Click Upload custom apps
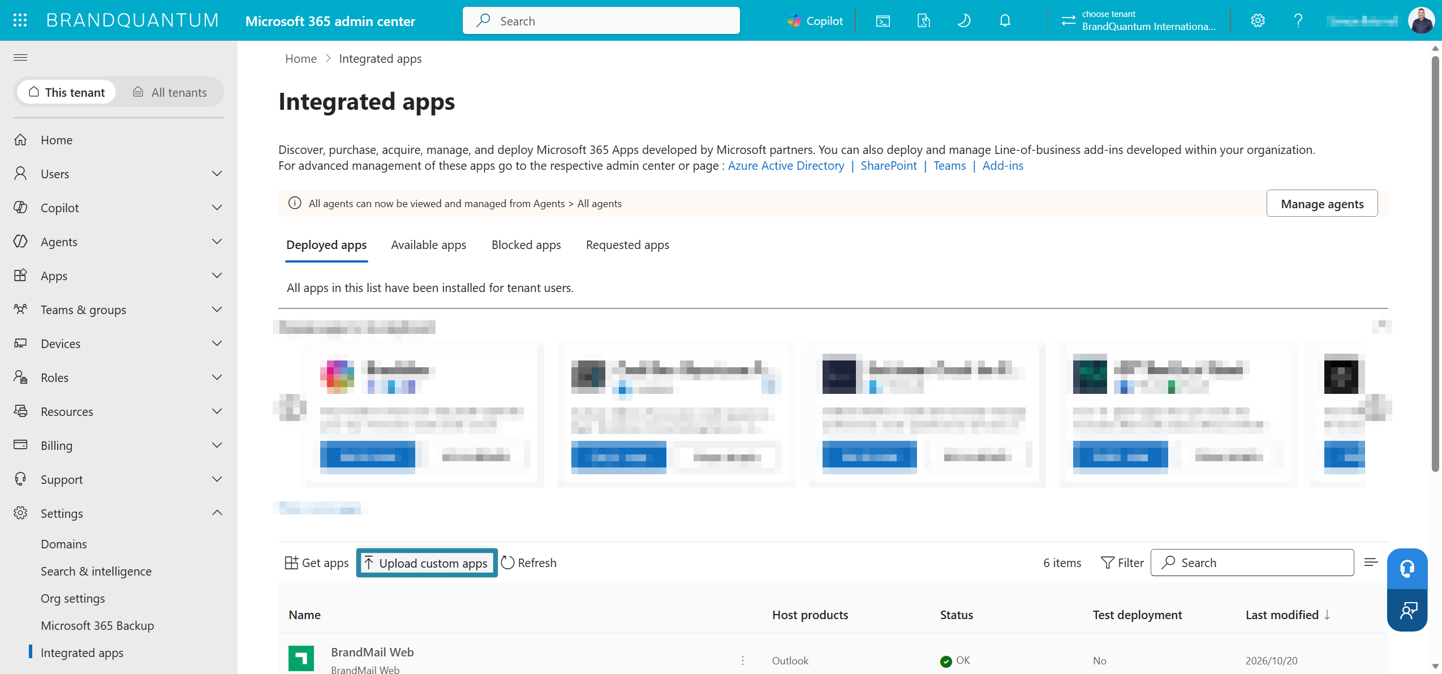 (427, 563)
